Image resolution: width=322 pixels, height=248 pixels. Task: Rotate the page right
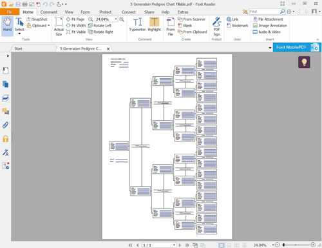[100, 32]
